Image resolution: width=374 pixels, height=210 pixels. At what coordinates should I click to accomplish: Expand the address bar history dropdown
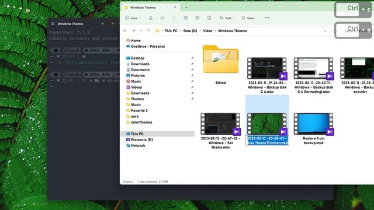pyautogui.click(x=325, y=31)
